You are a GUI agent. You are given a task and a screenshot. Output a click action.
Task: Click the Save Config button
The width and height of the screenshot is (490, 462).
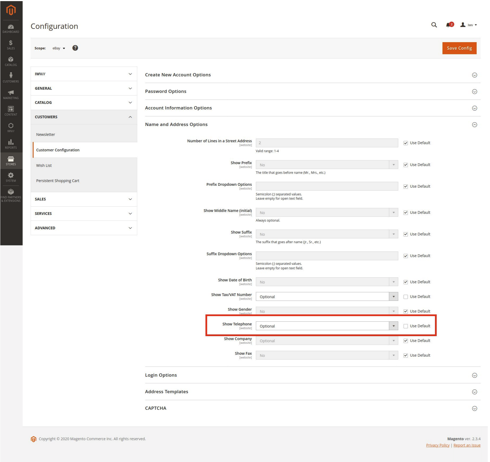point(459,48)
